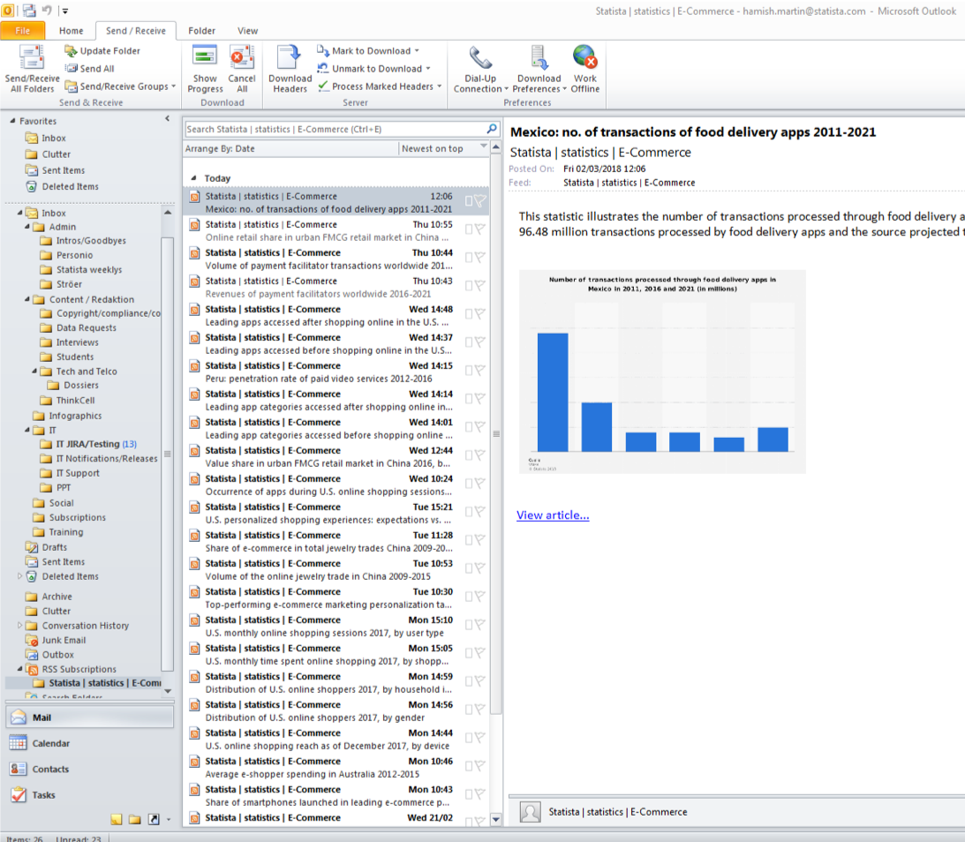Collapse the Today group
The height and width of the screenshot is (842, 965).
tap(194, 178)
